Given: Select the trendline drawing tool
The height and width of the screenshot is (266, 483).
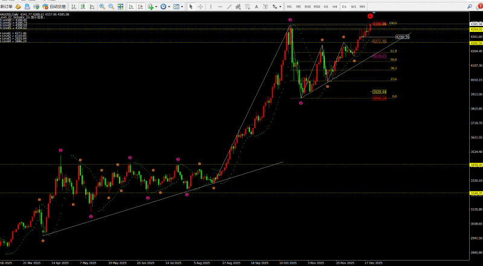Looking at the screenshot, I should coord(229,6).
